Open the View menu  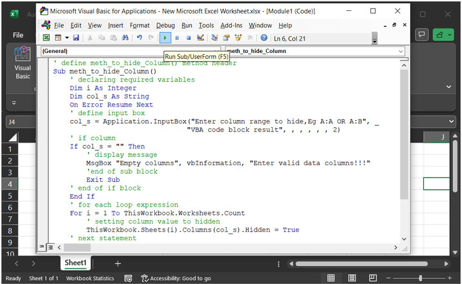point(94,26)
